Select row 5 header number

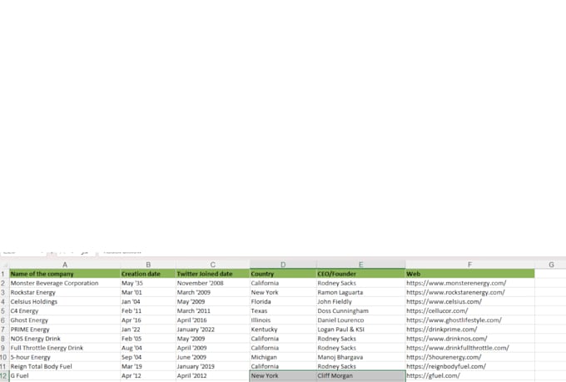tap(4, 311)
